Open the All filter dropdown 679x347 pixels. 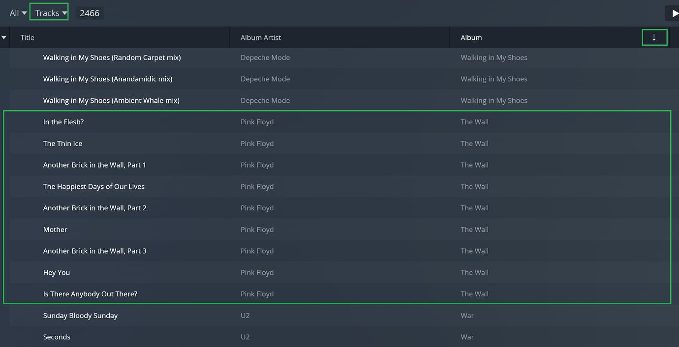coord(18,13)
